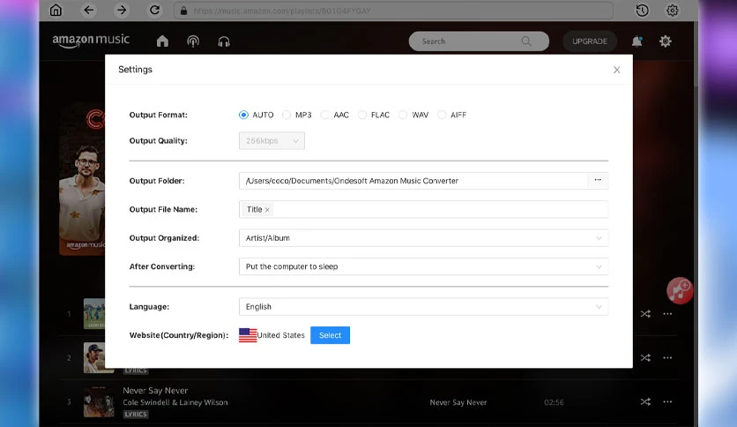Open artist Cole Swindell & Lainey Wilson

(175, 402)
